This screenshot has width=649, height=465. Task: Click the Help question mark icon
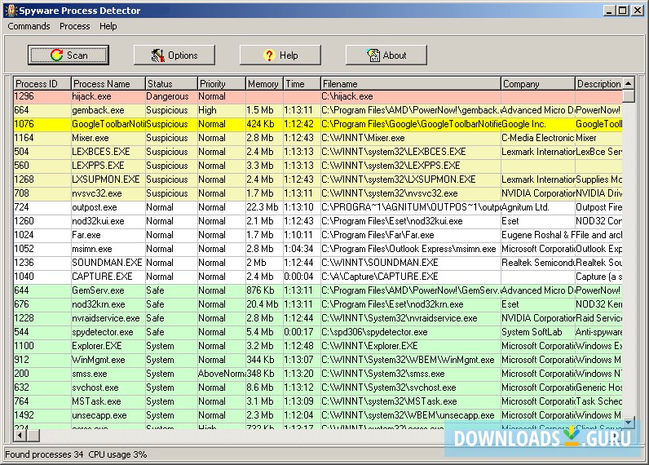pos(268,55)
